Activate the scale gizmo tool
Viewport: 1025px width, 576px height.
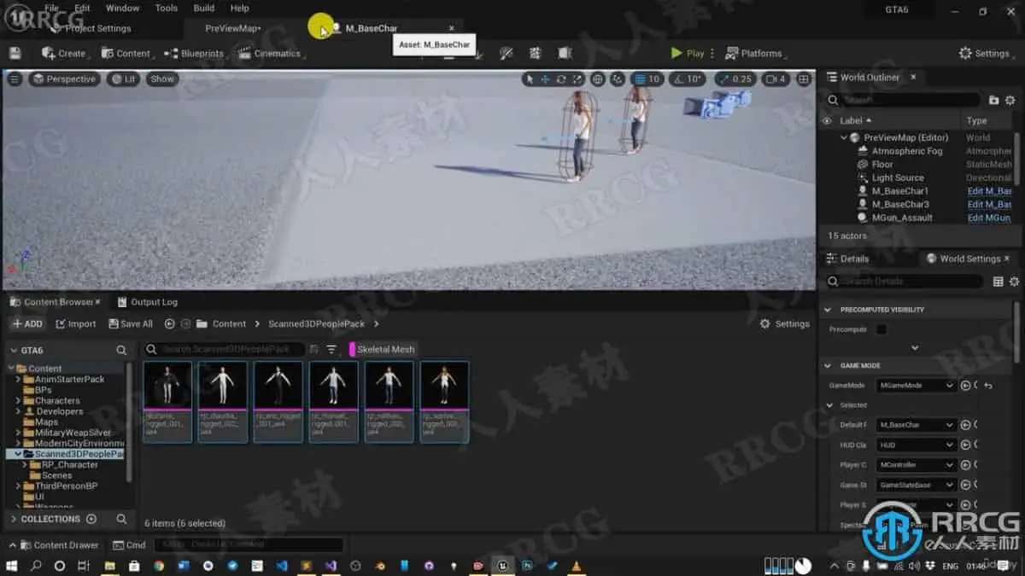click(577, 79)
